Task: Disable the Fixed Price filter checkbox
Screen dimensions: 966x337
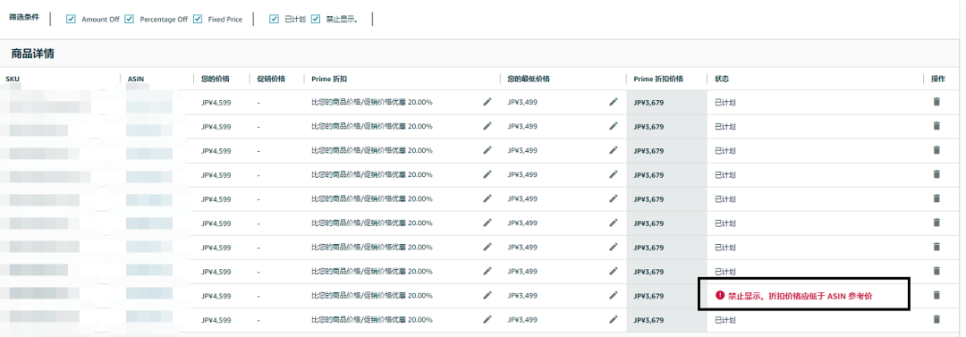Action: click(197, 19)
